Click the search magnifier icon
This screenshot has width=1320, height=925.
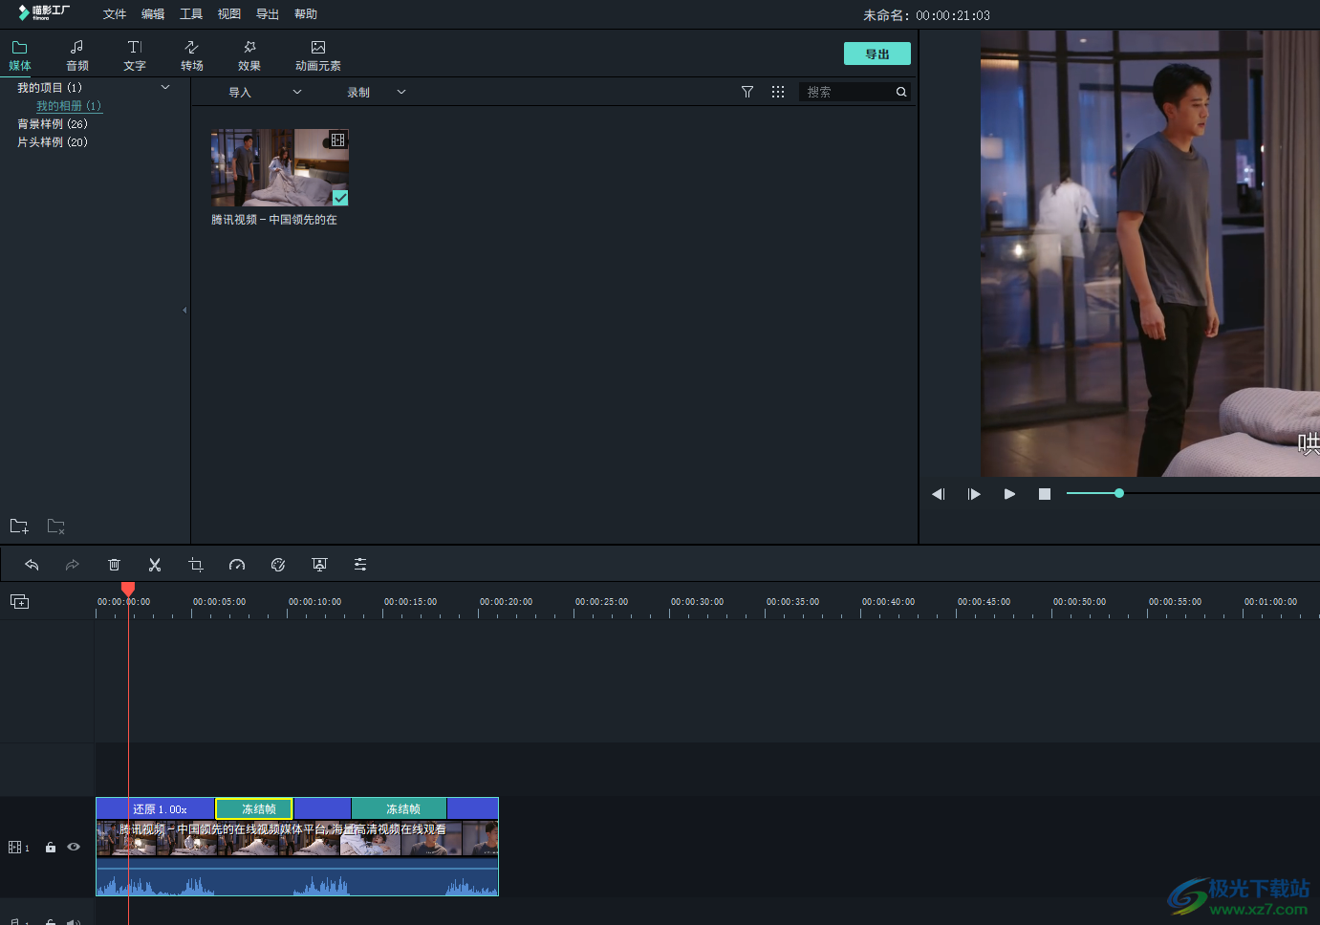901,92
